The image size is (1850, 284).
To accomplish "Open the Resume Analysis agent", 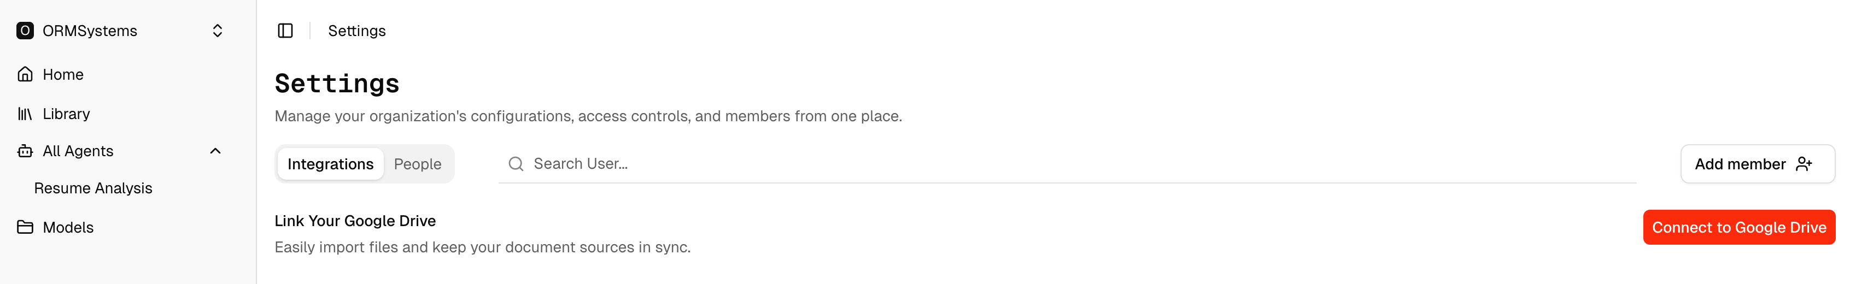I will (x=93, y=188).
